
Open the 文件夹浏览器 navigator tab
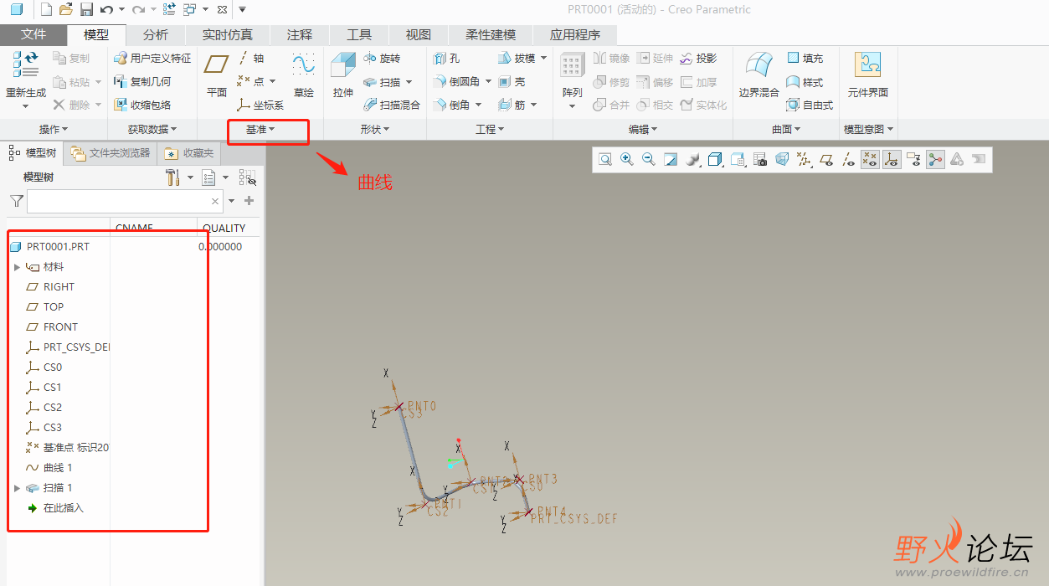tap(111, 153)
